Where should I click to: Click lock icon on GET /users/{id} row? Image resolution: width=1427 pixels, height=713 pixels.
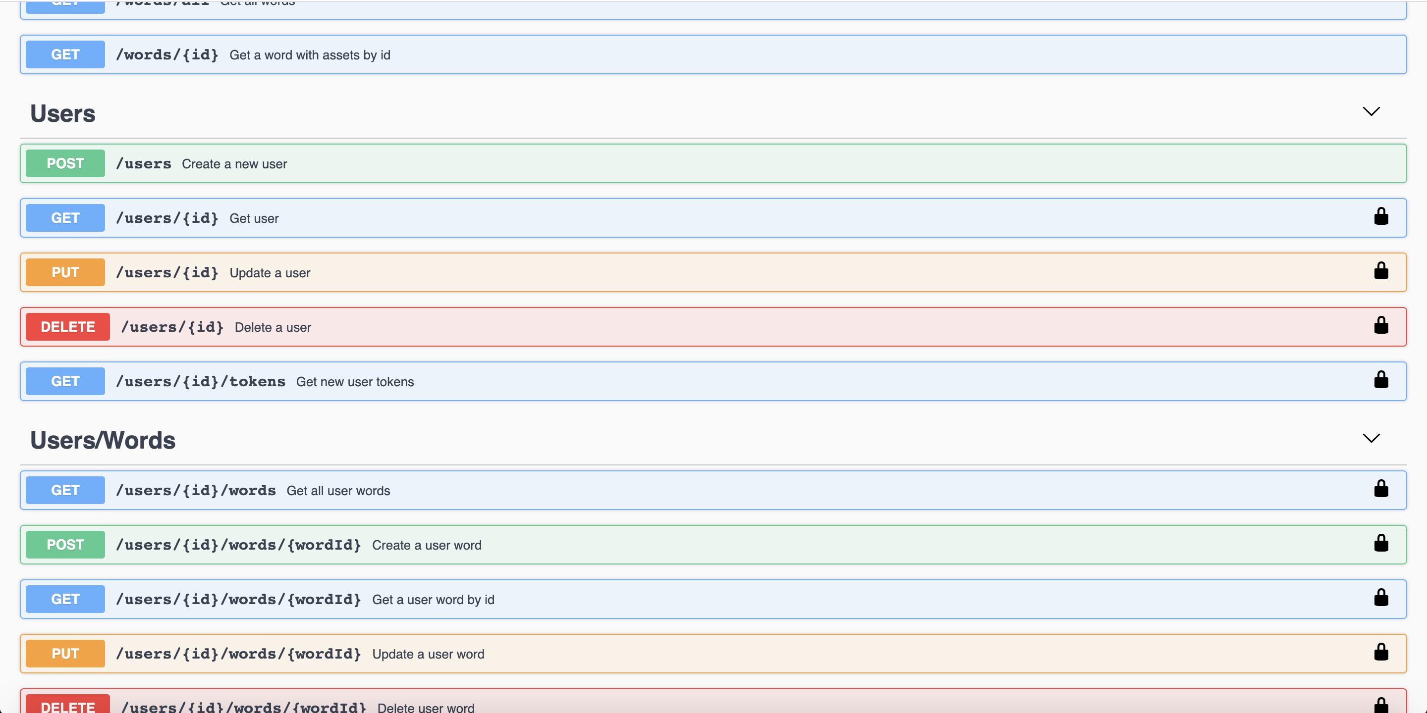click(x=1380, y=216)
